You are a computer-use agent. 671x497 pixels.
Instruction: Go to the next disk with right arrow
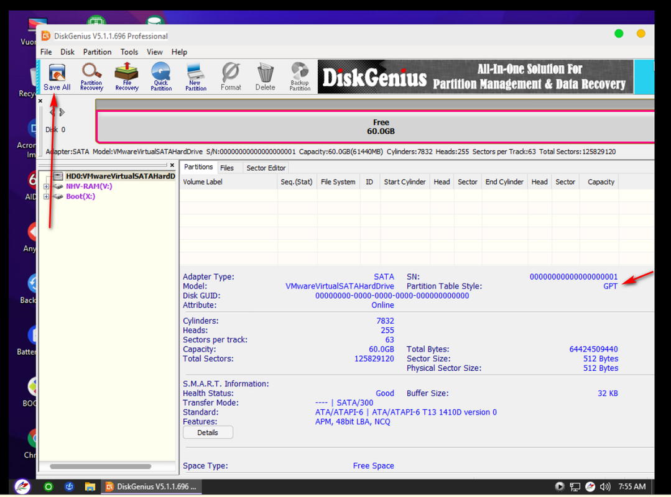point(62,112)
